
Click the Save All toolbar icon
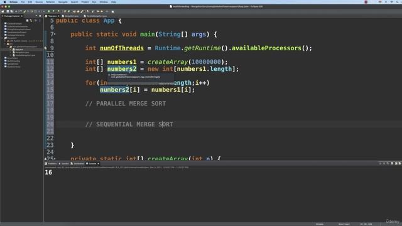click(x=11, y=11)
